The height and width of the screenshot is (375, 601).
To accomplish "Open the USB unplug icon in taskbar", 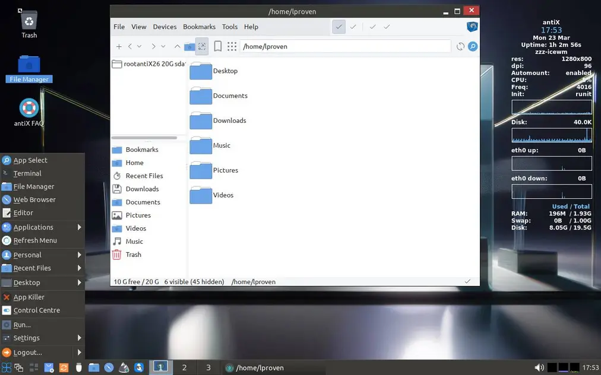I will click(78, 368).
